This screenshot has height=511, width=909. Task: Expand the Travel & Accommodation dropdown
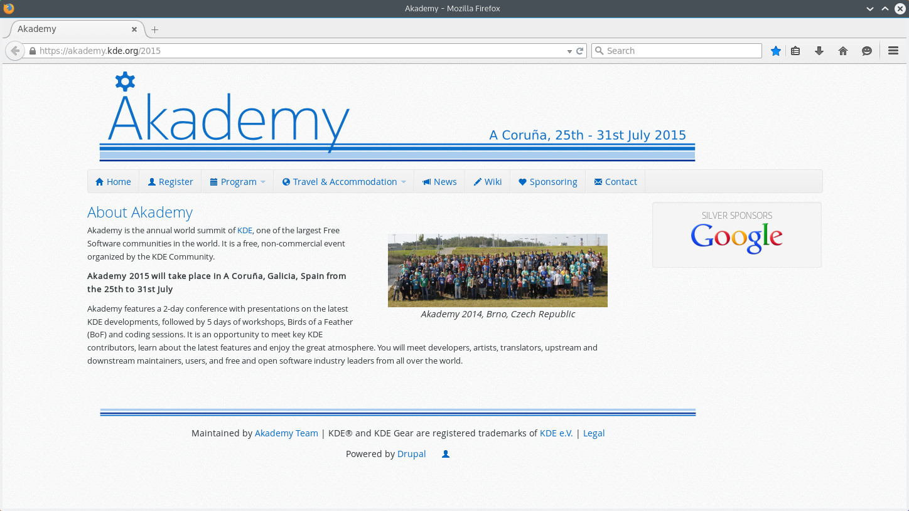click(343, 182)
